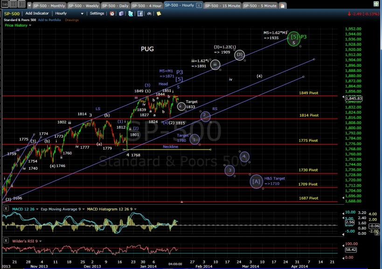Click the purple circle 4 marker
The image size is (382, 269).
coord(244,157)
